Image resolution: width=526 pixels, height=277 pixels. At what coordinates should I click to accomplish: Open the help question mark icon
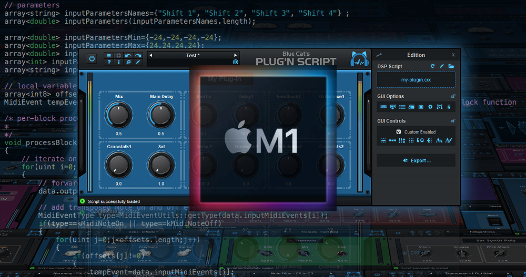[109, 62]
